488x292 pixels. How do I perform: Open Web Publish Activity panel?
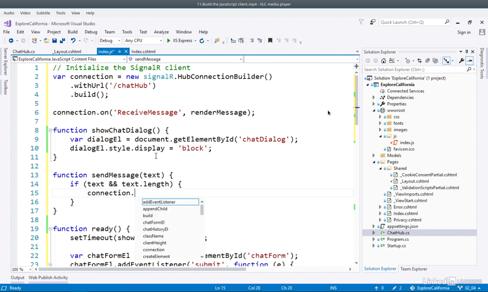pos(48,278)
